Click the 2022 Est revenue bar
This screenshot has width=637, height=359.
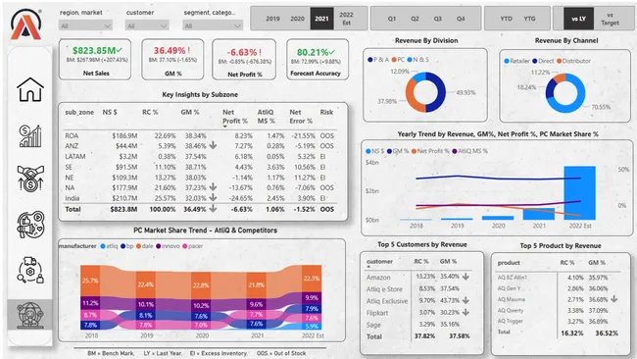pos(580,192)
